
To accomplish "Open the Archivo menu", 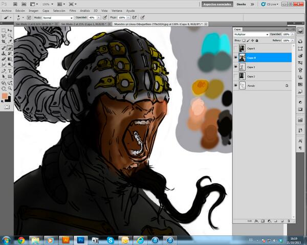I will (7, 11).
